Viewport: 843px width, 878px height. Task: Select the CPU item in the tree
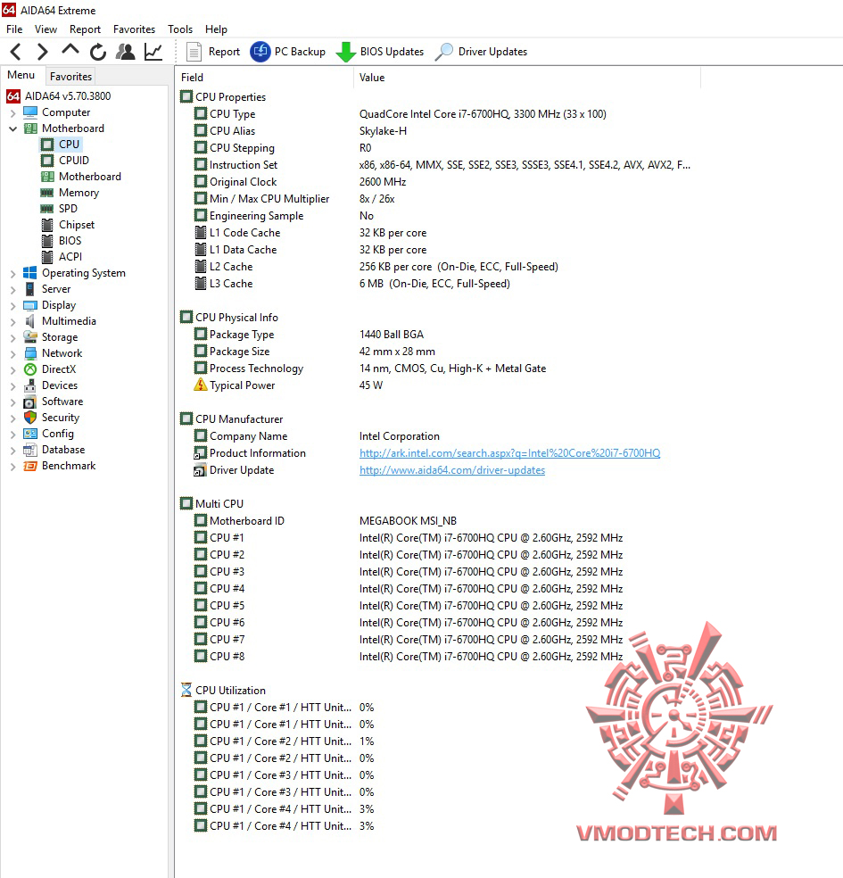click(61, 144)
